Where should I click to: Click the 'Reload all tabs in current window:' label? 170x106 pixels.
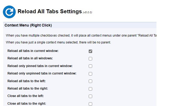[x=33, y=51]
